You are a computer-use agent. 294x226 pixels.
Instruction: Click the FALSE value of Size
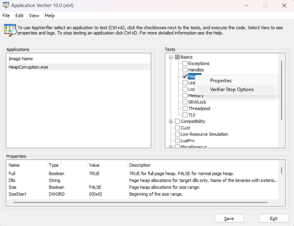coord(95,187)
